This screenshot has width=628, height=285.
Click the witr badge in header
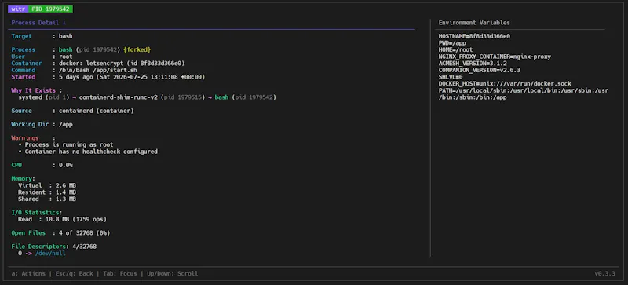(x=18, y=9)
